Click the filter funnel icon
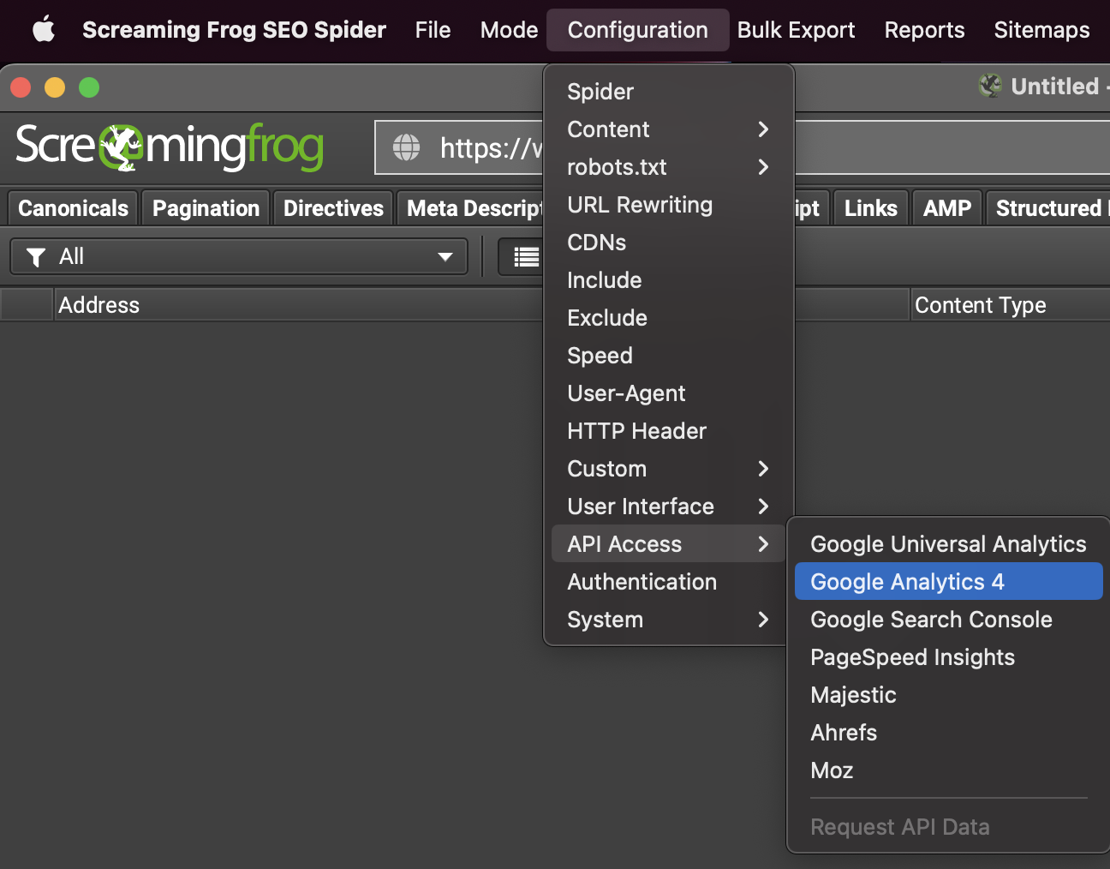This screenshot has width=1110, height=869. (x=36, y=257)
